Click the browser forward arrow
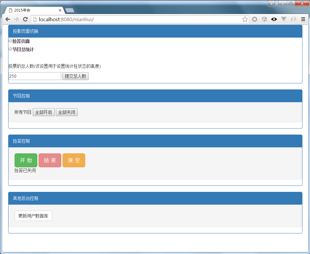The image size is (310, 254). pyautogui.click(x=17, y=19)
